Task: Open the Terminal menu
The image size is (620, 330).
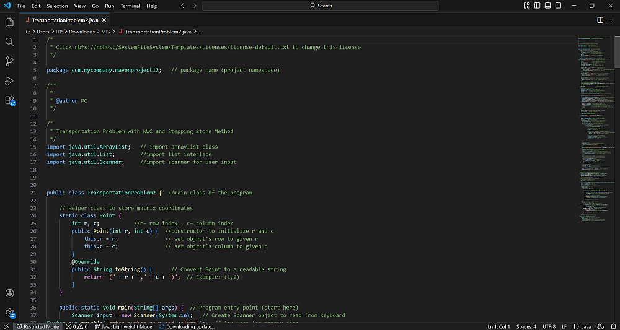Action: tap(130, 6)
